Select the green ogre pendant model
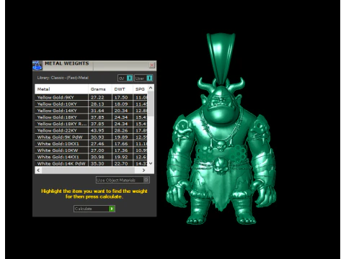This screenshot has width=346, height=259. [221, 129]
